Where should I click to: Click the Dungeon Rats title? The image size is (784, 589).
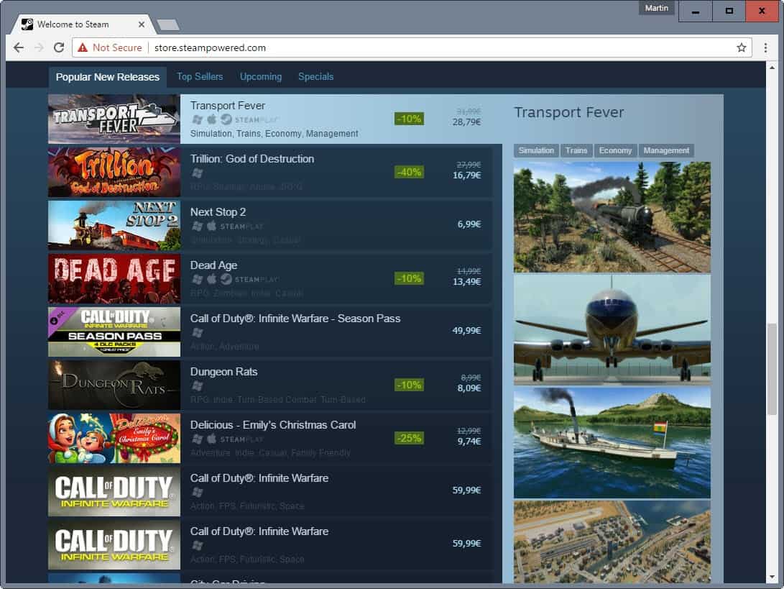coord(223,372)
